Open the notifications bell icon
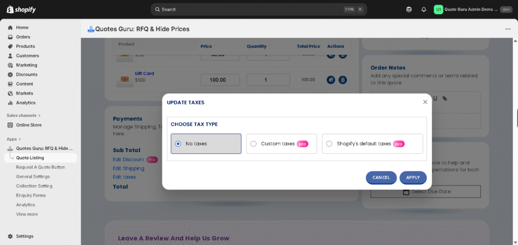The height and width of the screenshot is (245, 518). pos(423,10)
